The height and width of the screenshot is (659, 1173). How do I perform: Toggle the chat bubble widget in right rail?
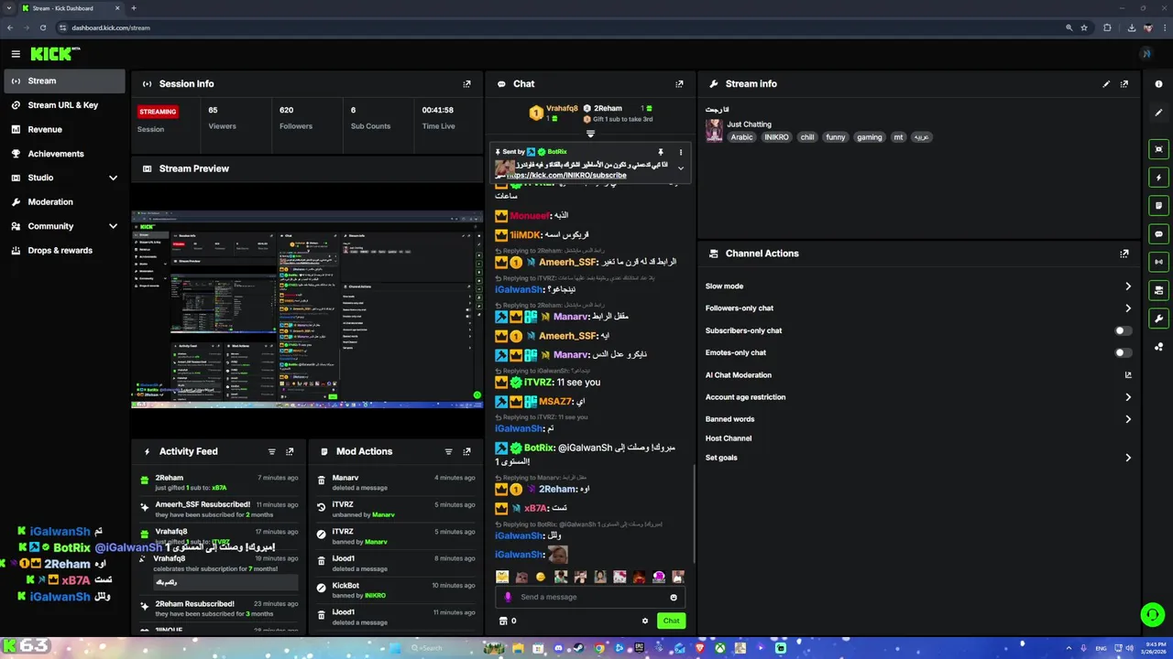coord(1159,234)
